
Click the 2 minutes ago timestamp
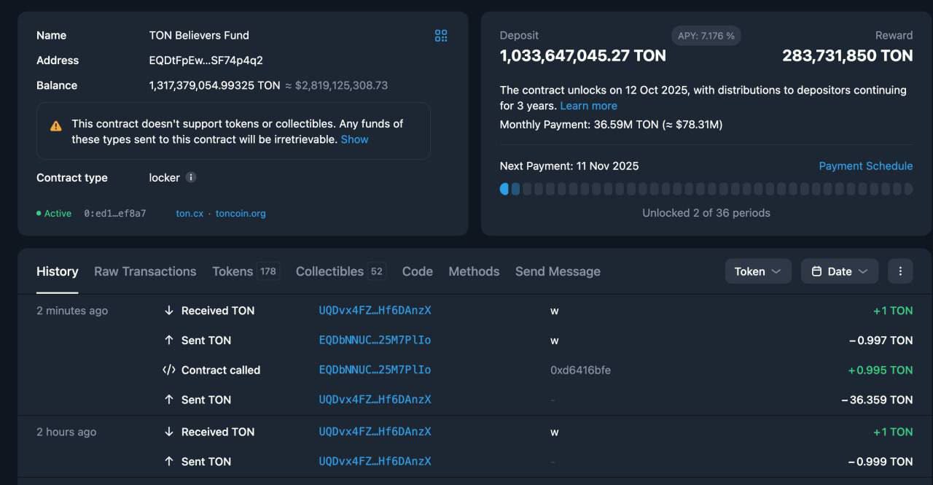tap(72, 311)
